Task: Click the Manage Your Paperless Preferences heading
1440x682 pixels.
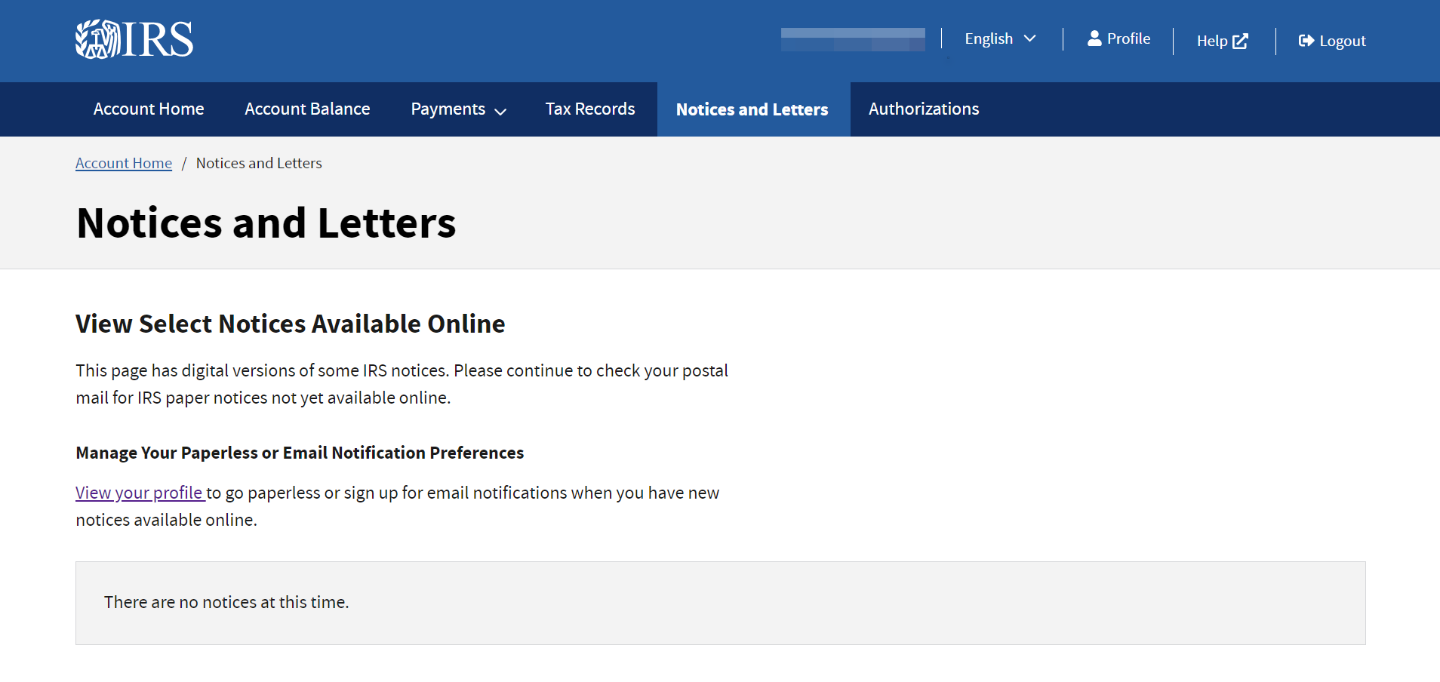Action: pyautogui.click(x=300, y=453)
